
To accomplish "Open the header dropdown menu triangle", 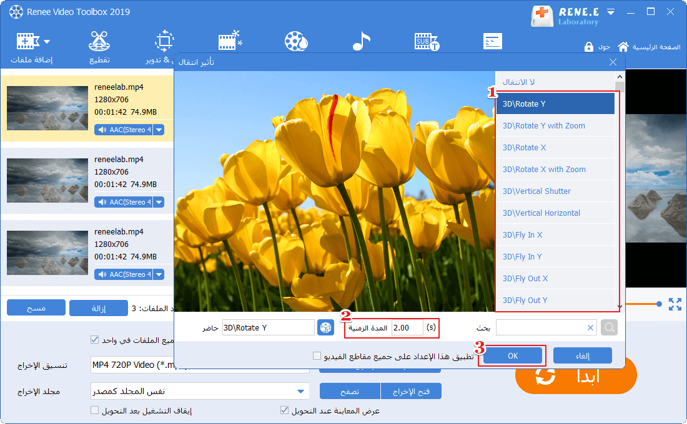I will (611, 12).
